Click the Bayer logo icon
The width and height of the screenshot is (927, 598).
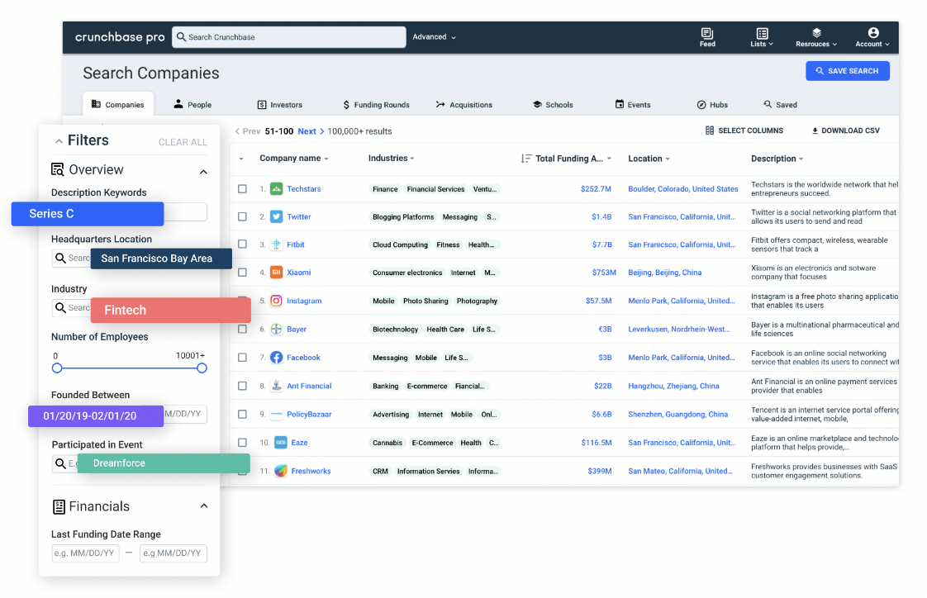point(276,329)
